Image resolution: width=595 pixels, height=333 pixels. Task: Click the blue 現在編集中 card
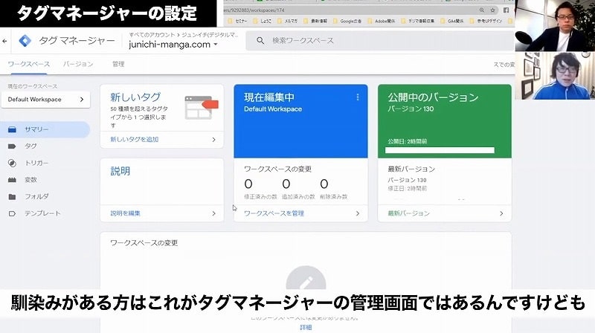click(300, 121)
